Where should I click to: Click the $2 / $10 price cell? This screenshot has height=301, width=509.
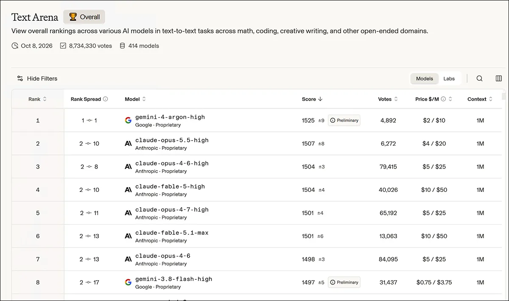coord(434,121)
